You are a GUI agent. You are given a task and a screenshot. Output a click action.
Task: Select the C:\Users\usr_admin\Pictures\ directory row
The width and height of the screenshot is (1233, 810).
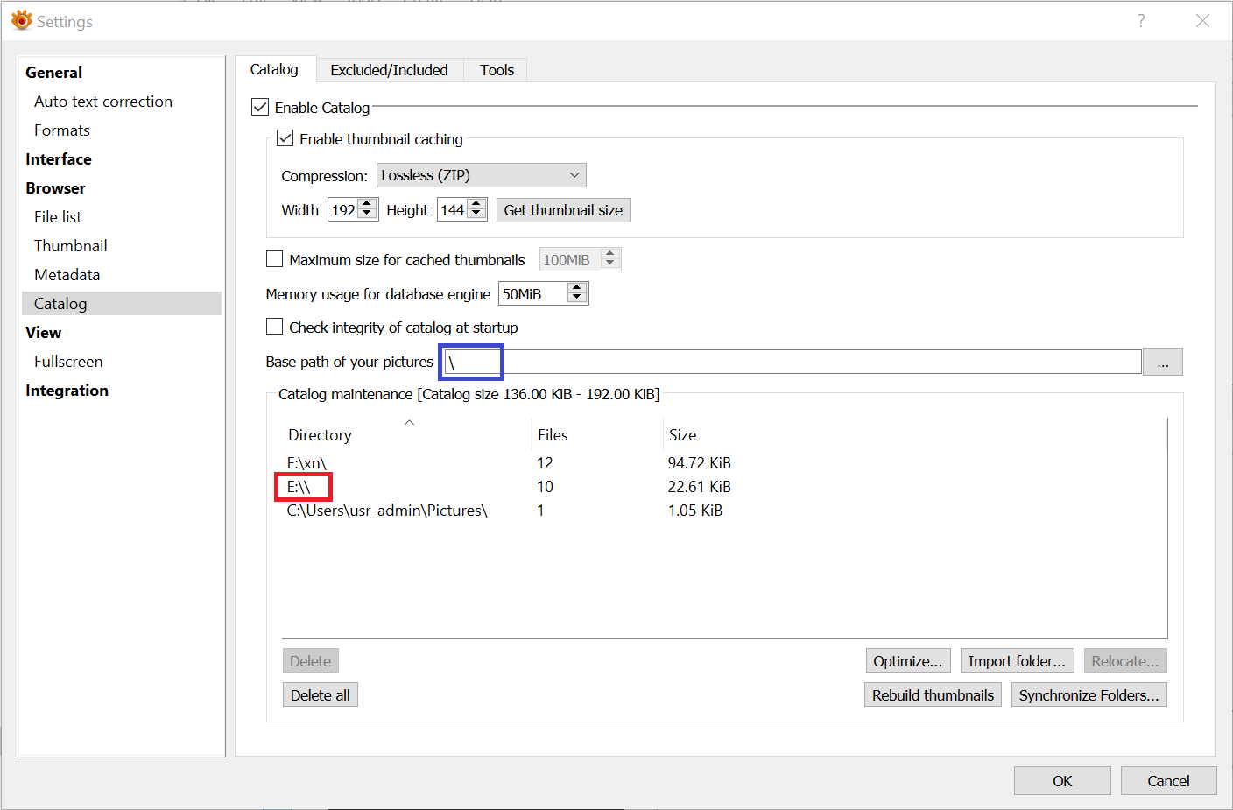(725, 511)
